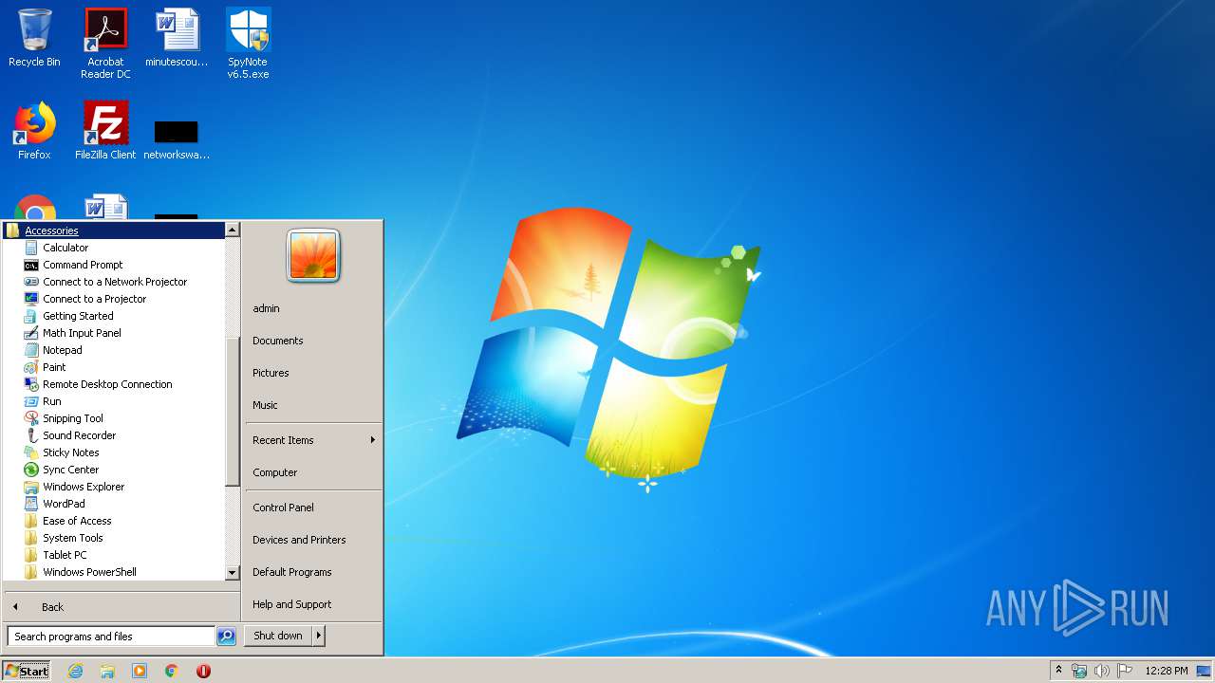Open the taskbar file explorer icon

pos(107,671)
